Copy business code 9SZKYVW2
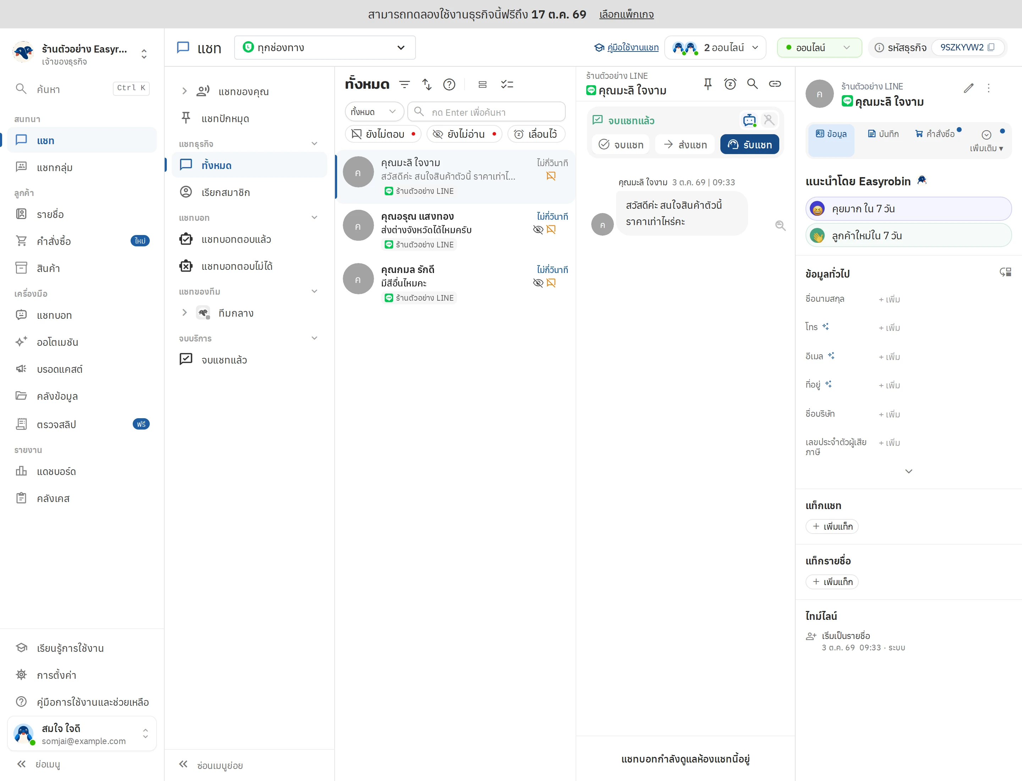The height and width of the screenshot is (781, 1022). [x=991, y=48]
